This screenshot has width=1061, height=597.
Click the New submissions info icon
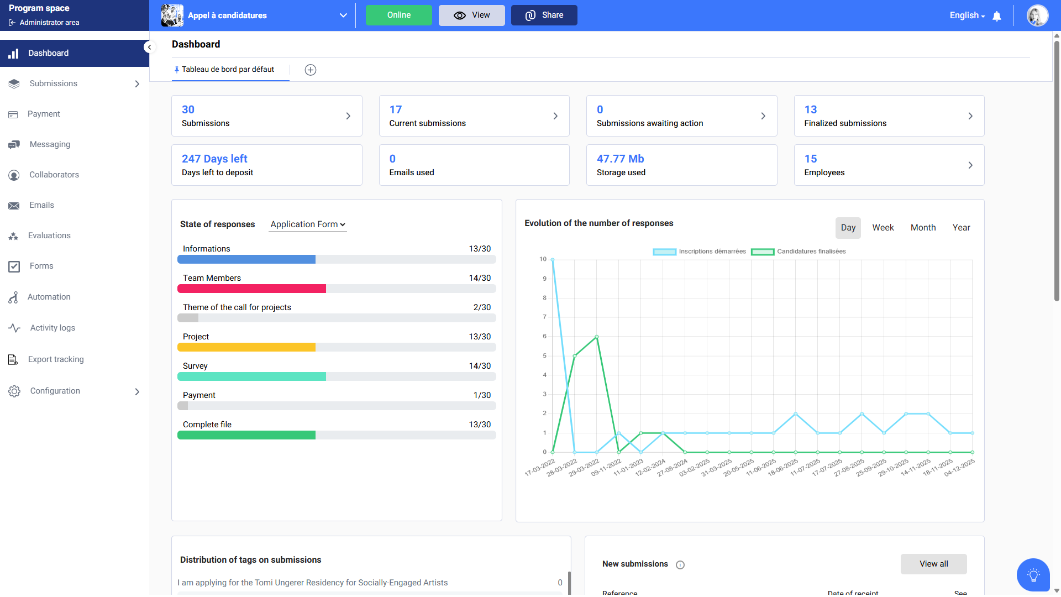tap(680, 564)
